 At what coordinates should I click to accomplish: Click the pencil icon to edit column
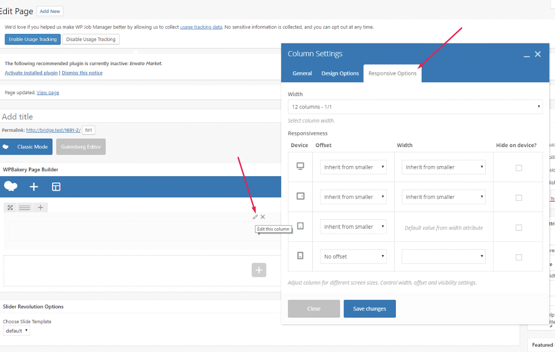pyautogui.click(x=255, y=217)
